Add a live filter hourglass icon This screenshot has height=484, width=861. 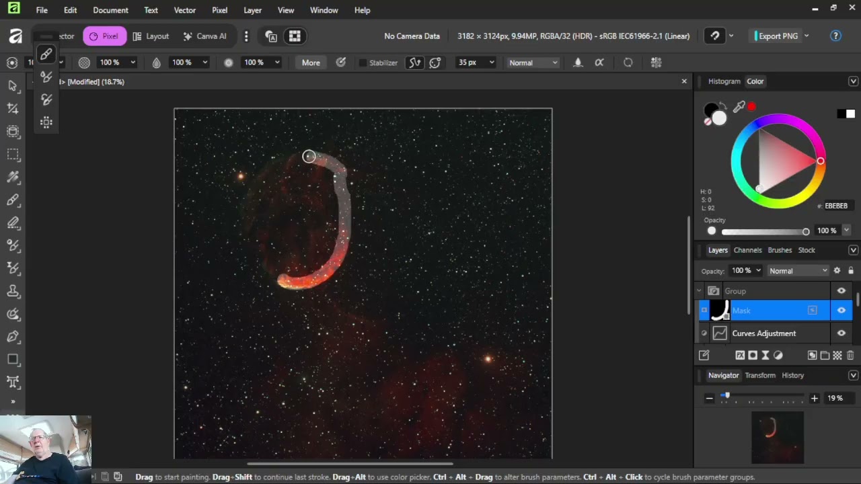pyautogui.click(x=765, y=355)
